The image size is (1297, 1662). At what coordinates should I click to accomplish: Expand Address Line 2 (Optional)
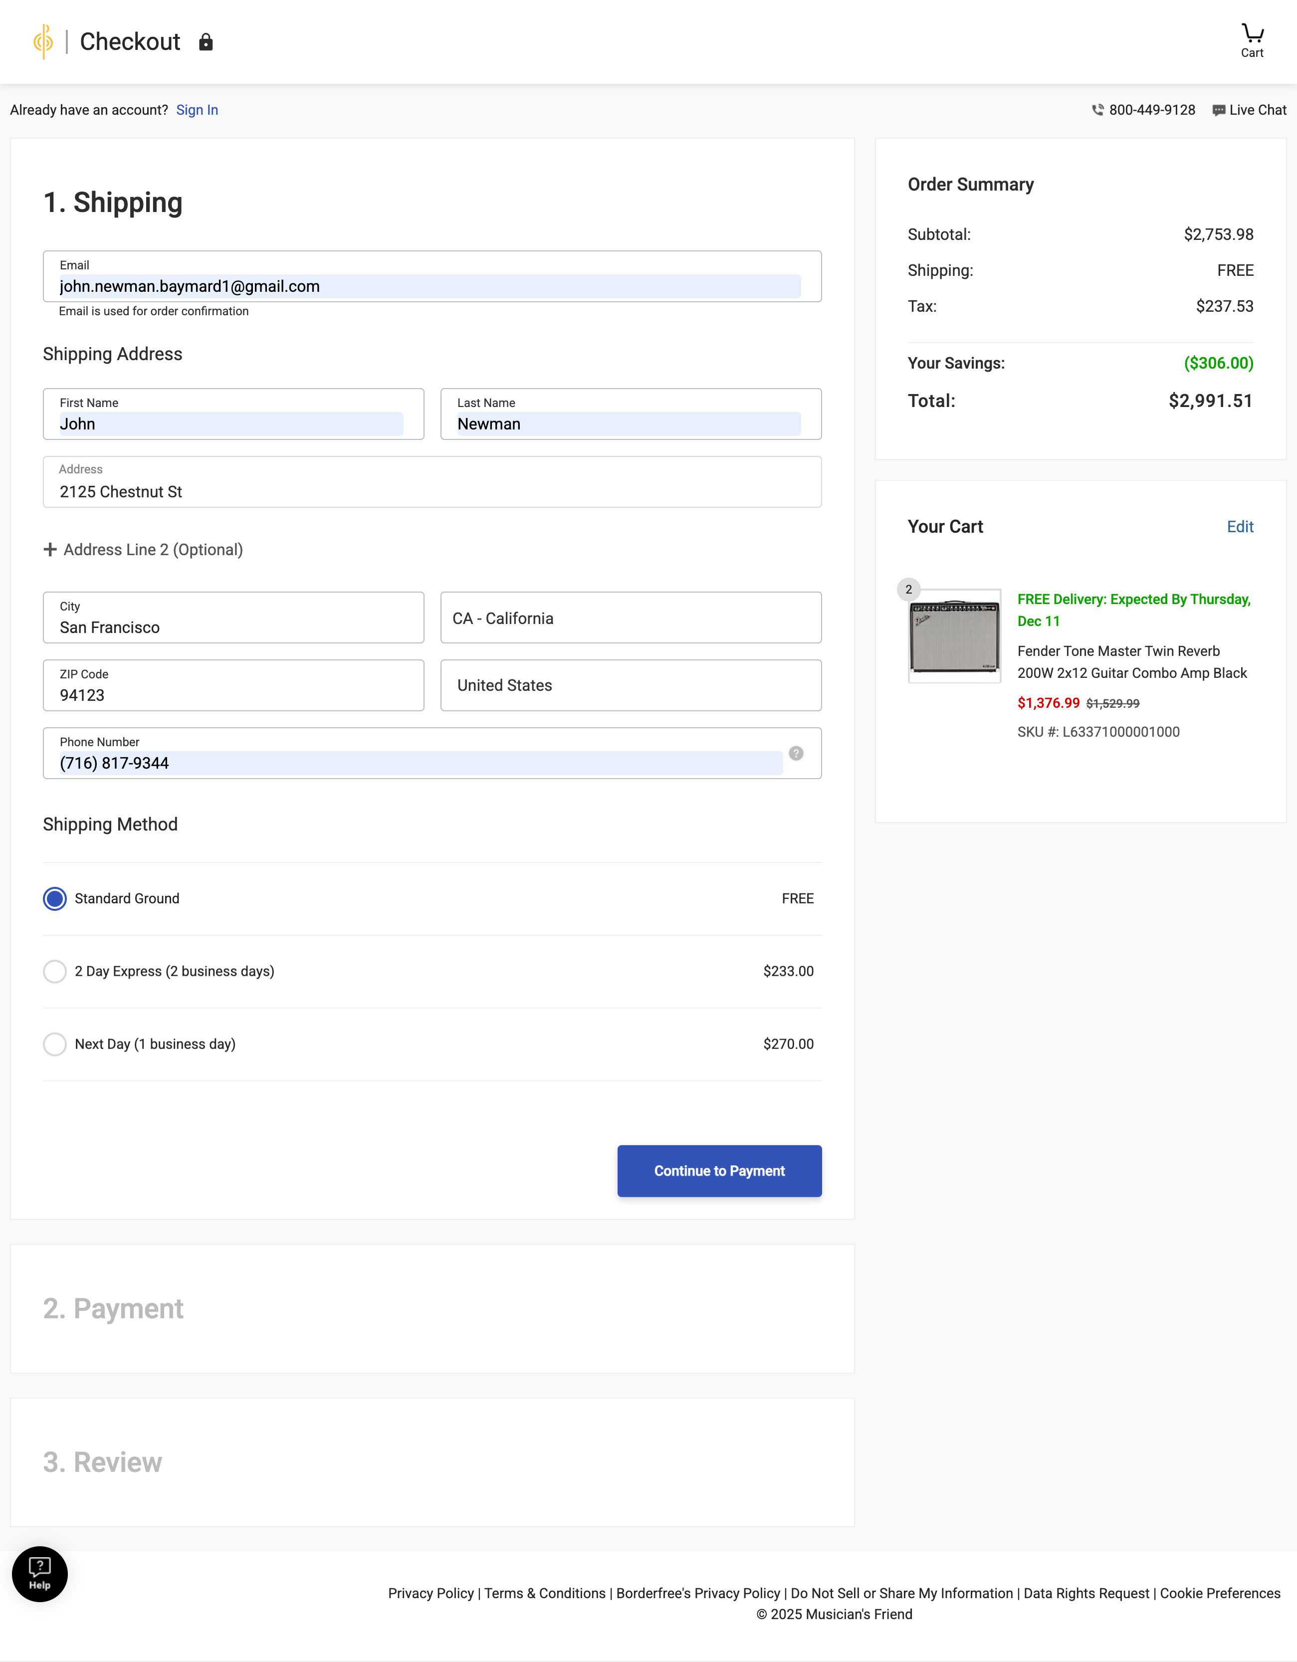[x=153, y=550]
